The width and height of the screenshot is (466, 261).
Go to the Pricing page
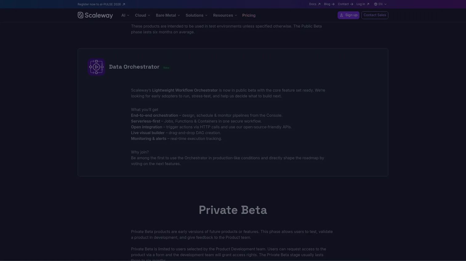point(249,15)
